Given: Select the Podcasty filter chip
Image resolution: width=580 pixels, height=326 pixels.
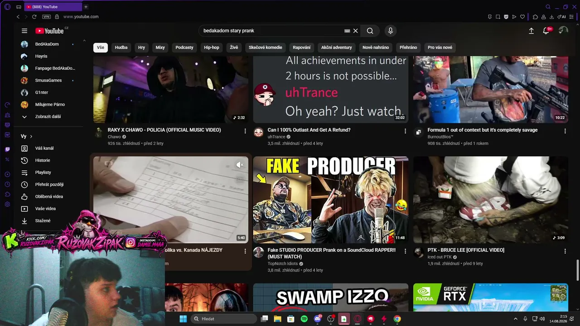Looking at the screenshot, I should pos(184,48).
